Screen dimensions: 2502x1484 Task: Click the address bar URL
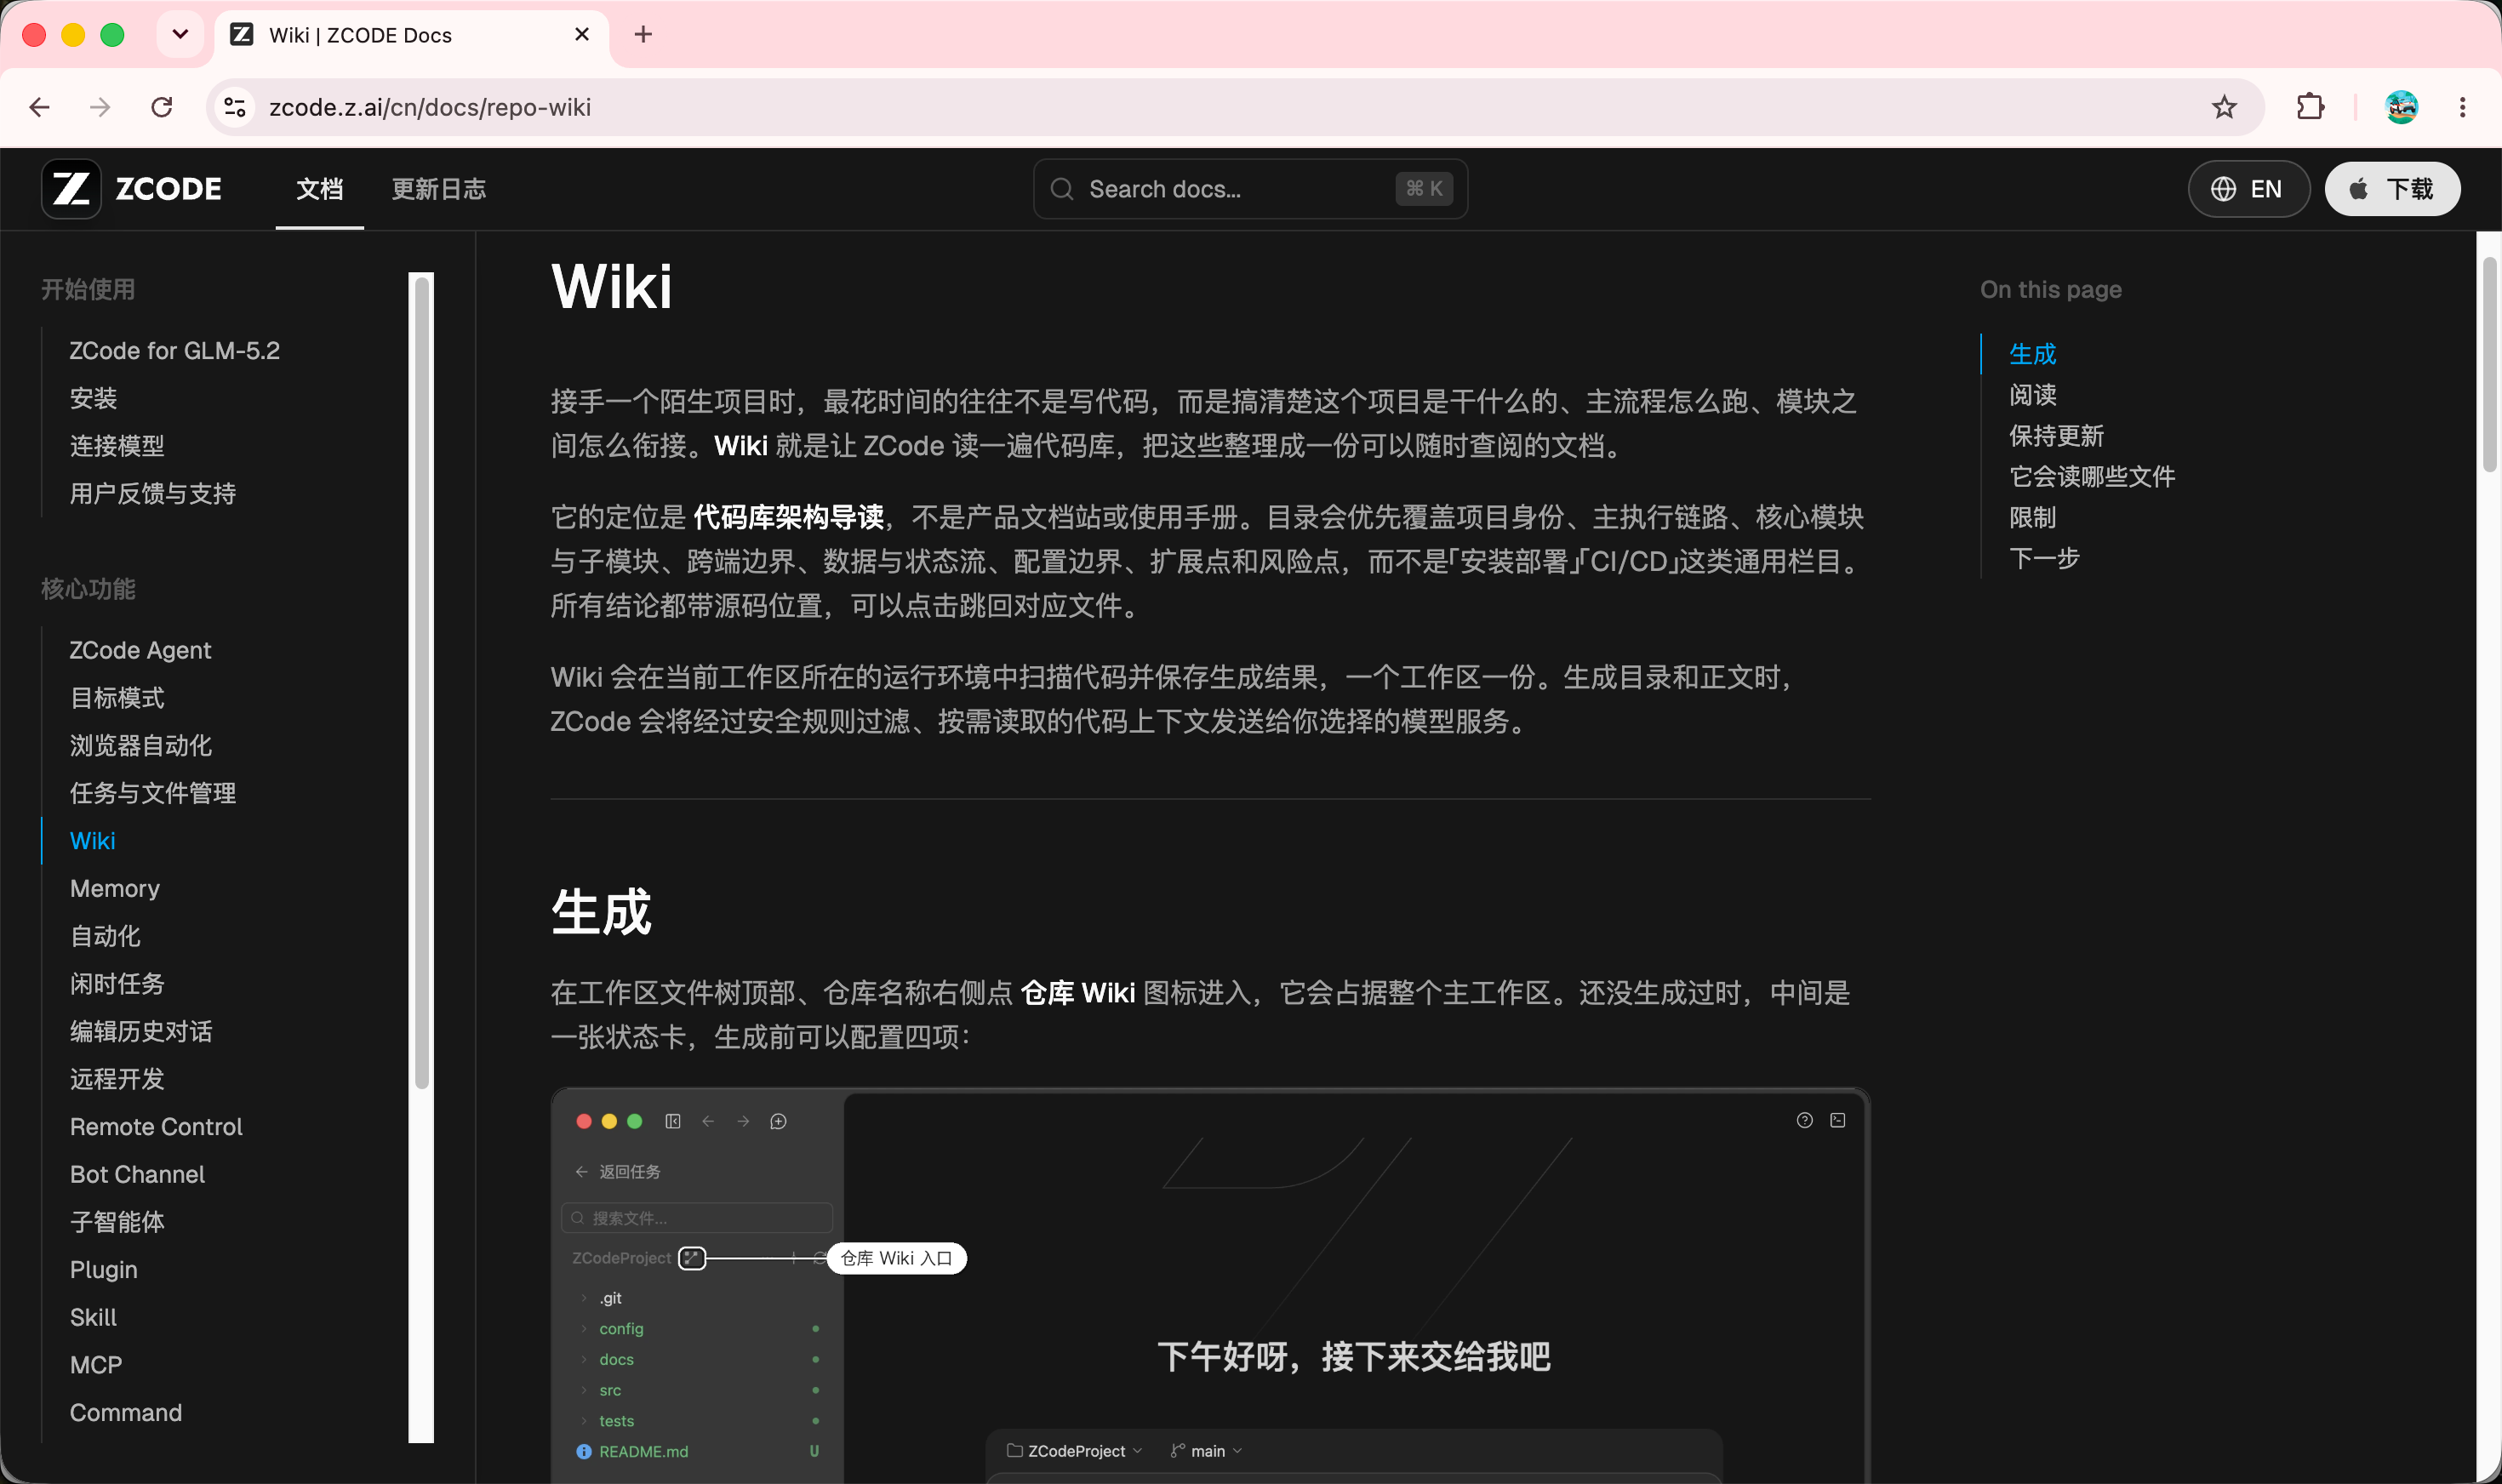coord(430,107)
